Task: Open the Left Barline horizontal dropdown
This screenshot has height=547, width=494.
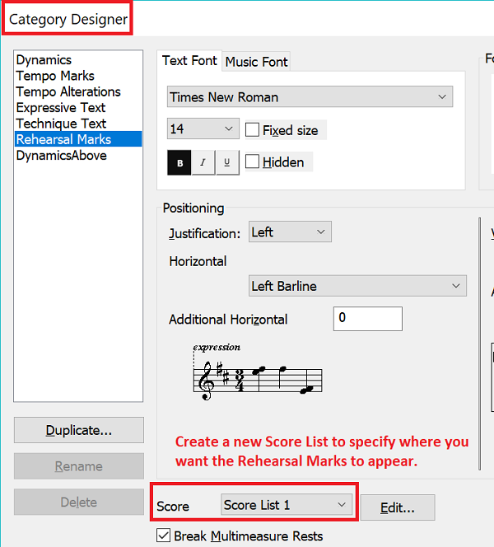Action: 357,286
